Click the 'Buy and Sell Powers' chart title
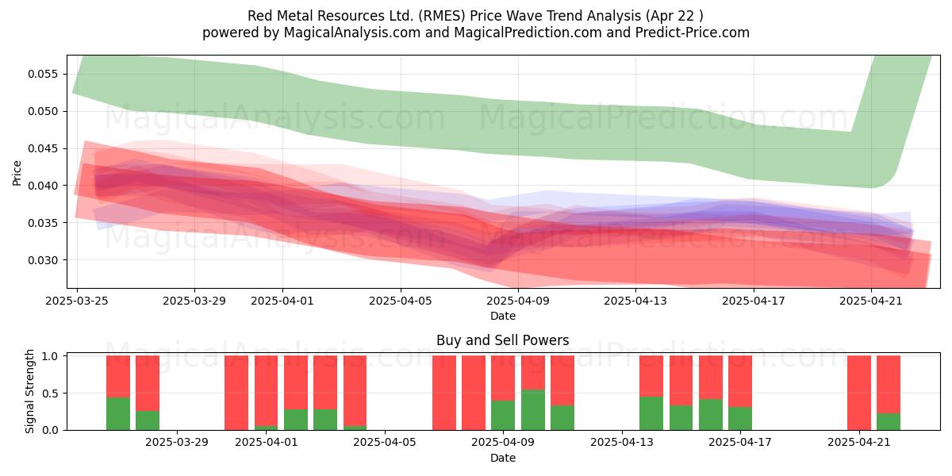952x476 pixels. click(503, 340)
